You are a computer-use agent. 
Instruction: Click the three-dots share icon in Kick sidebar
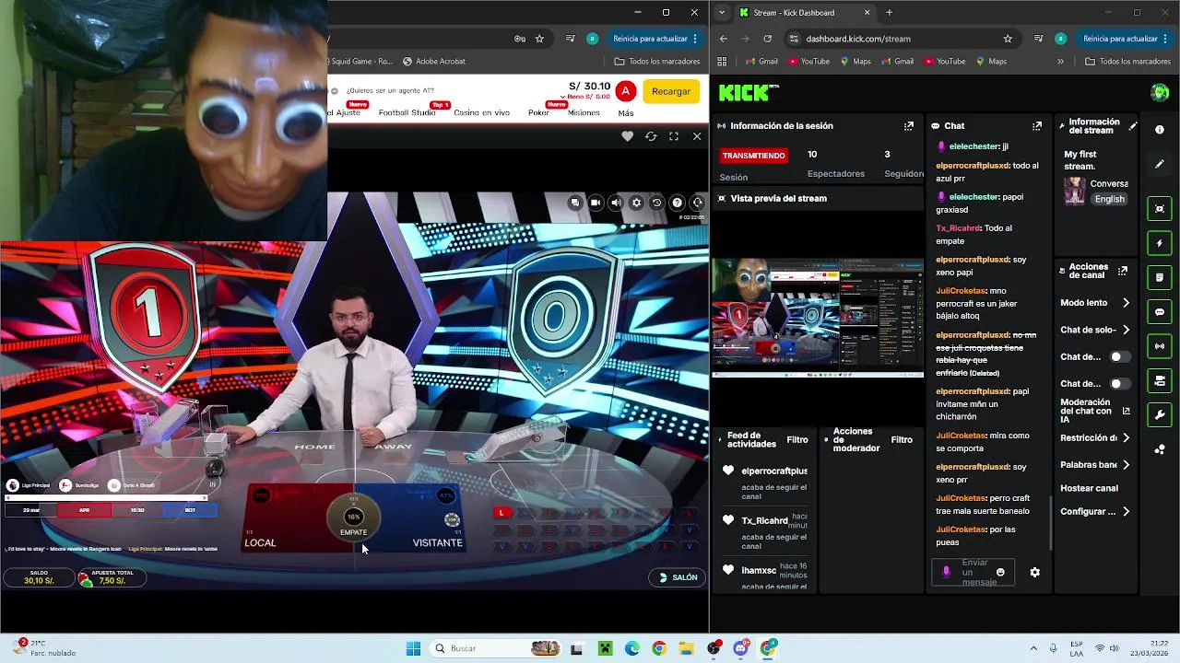1160,449
